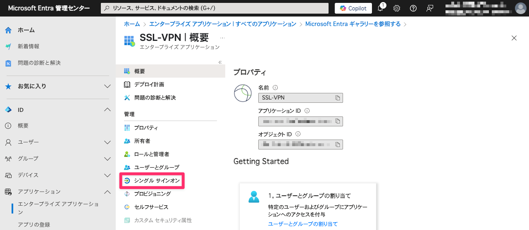Click Microsoft Entra ギャラリーを参照する breadcrumb

point(353,24)
